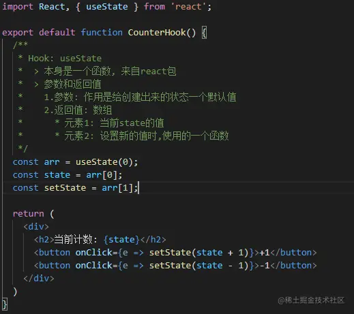Viewport: 354px width, 314px height.
Task: Click the final closing curly brace
Action: coord(5,304)
